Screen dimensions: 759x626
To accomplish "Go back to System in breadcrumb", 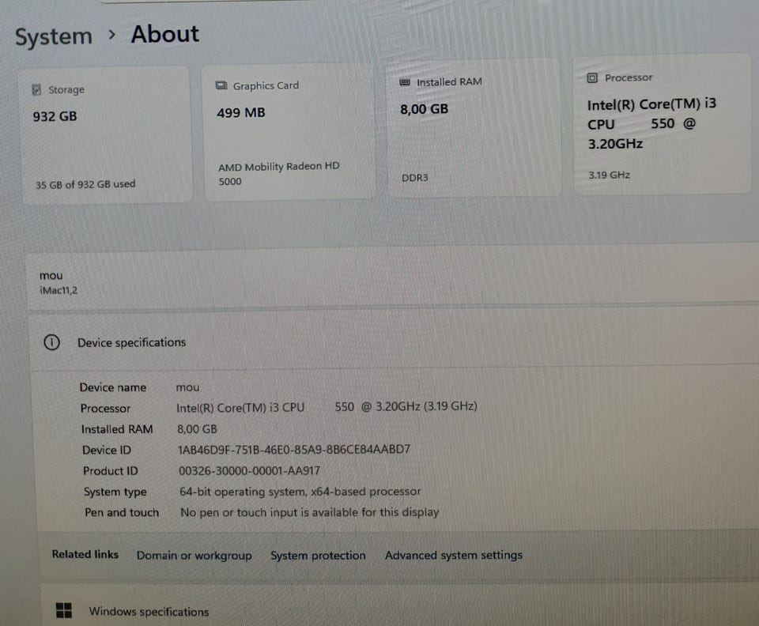I will pyautogui.click(x=53, y=37).
